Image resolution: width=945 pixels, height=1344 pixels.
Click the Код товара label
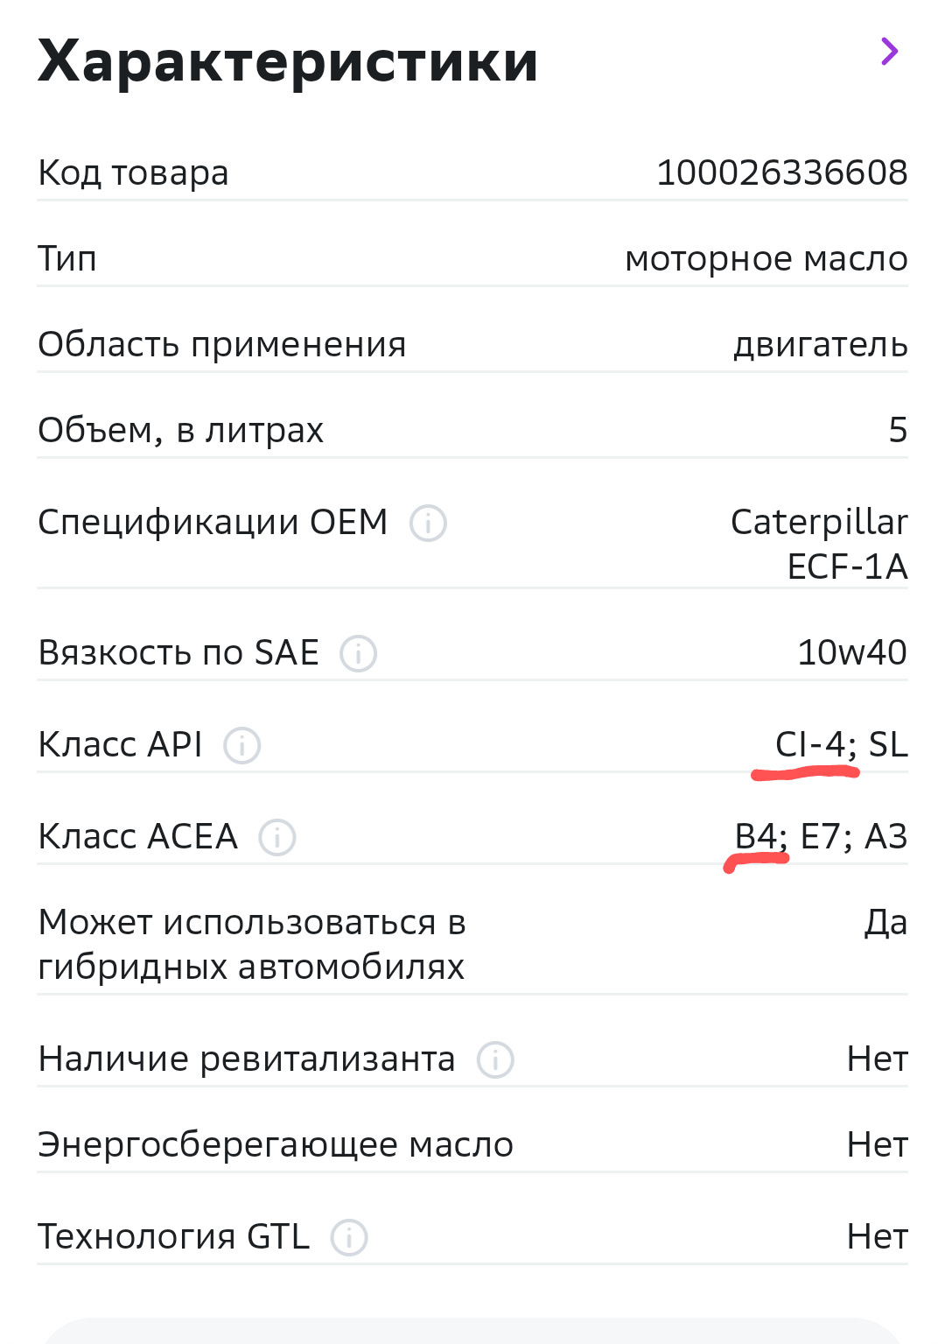coord(133,172)
